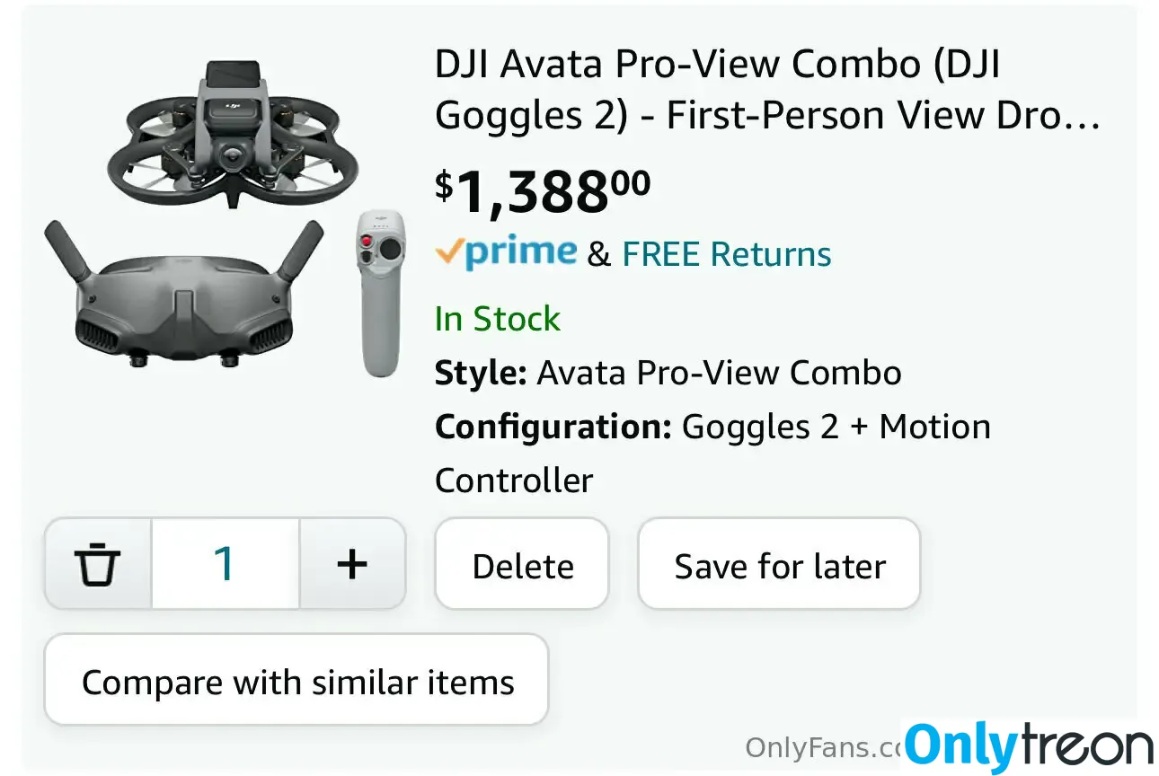The width and height of the screenshot is (1159, 776).
Task: Click the green In Stock status
Action: tap(498, 319)
